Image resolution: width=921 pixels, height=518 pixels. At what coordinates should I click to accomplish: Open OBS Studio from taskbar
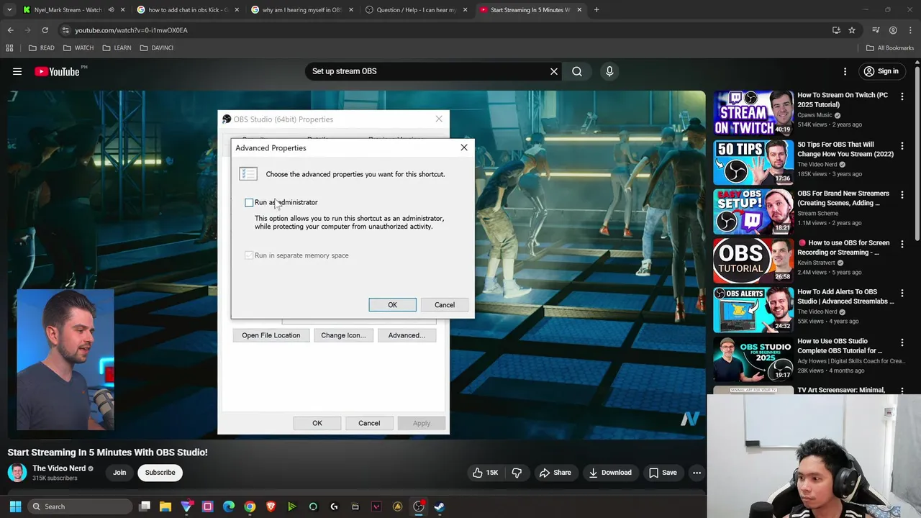419,506
